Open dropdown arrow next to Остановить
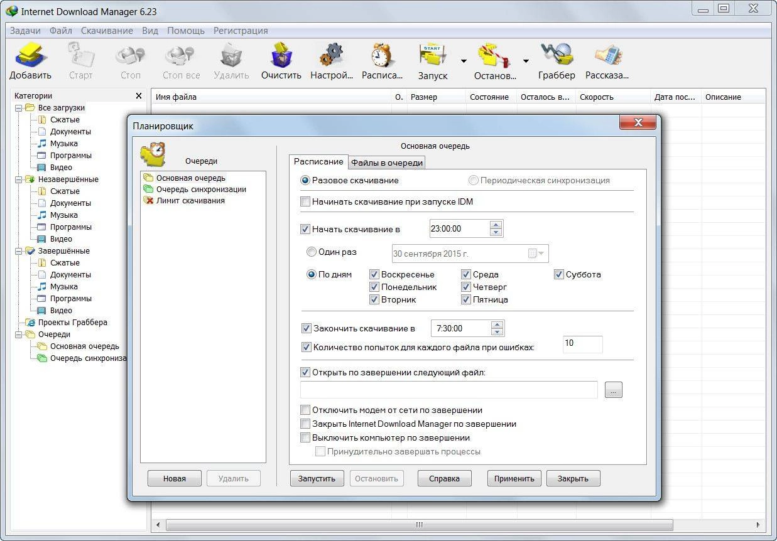The height and width of the screenshot is (541, 777). tap(526, 62)
